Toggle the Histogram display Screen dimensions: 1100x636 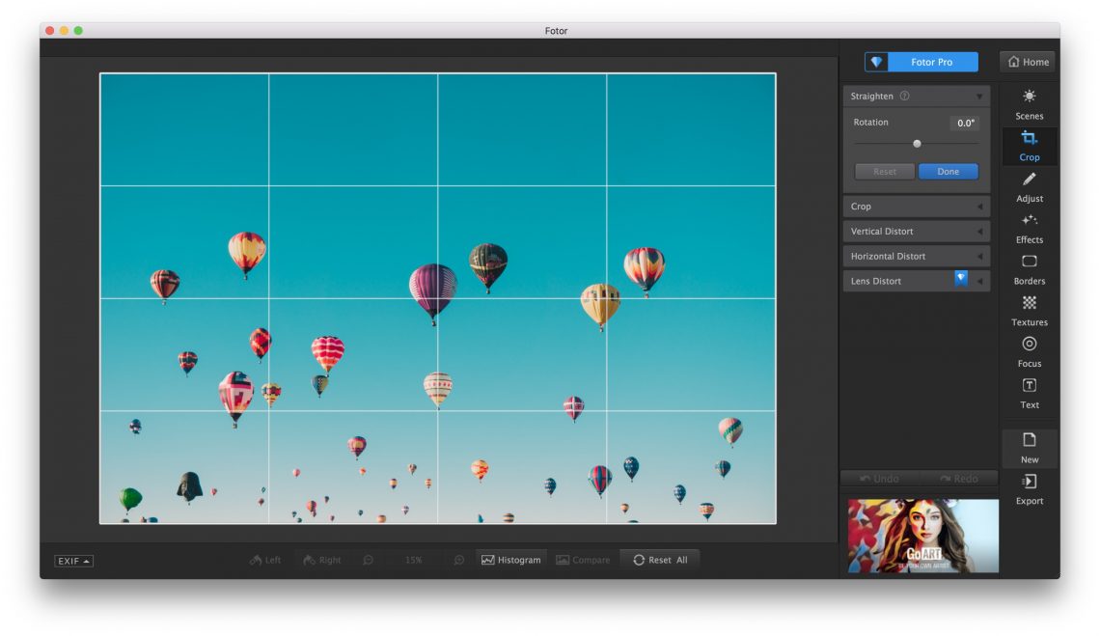[511, 560]
